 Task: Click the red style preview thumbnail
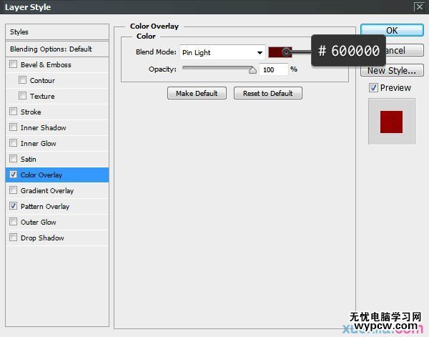click(x=391, y=122)
